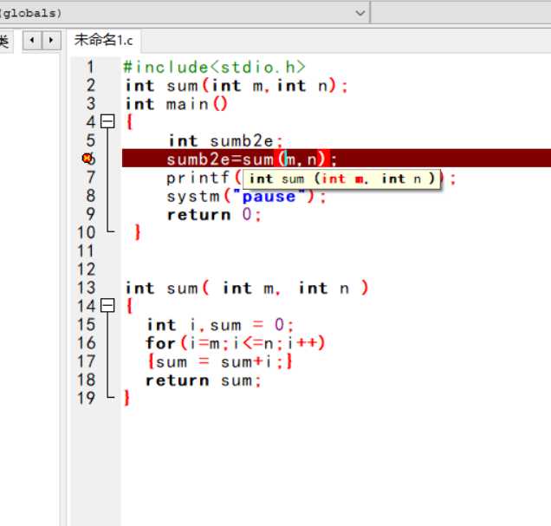The width and height of the screenshot is (551, 526).
Task: Collapse the main function fold at line 4
Action: (107, 121)
